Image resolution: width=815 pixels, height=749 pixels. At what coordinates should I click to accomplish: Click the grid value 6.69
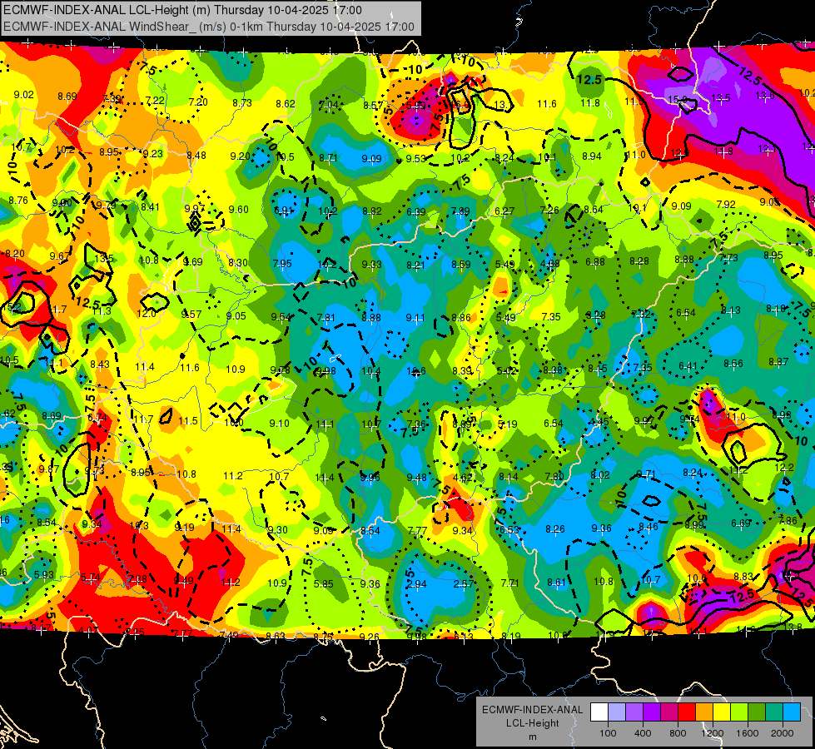tap(741, 523)
